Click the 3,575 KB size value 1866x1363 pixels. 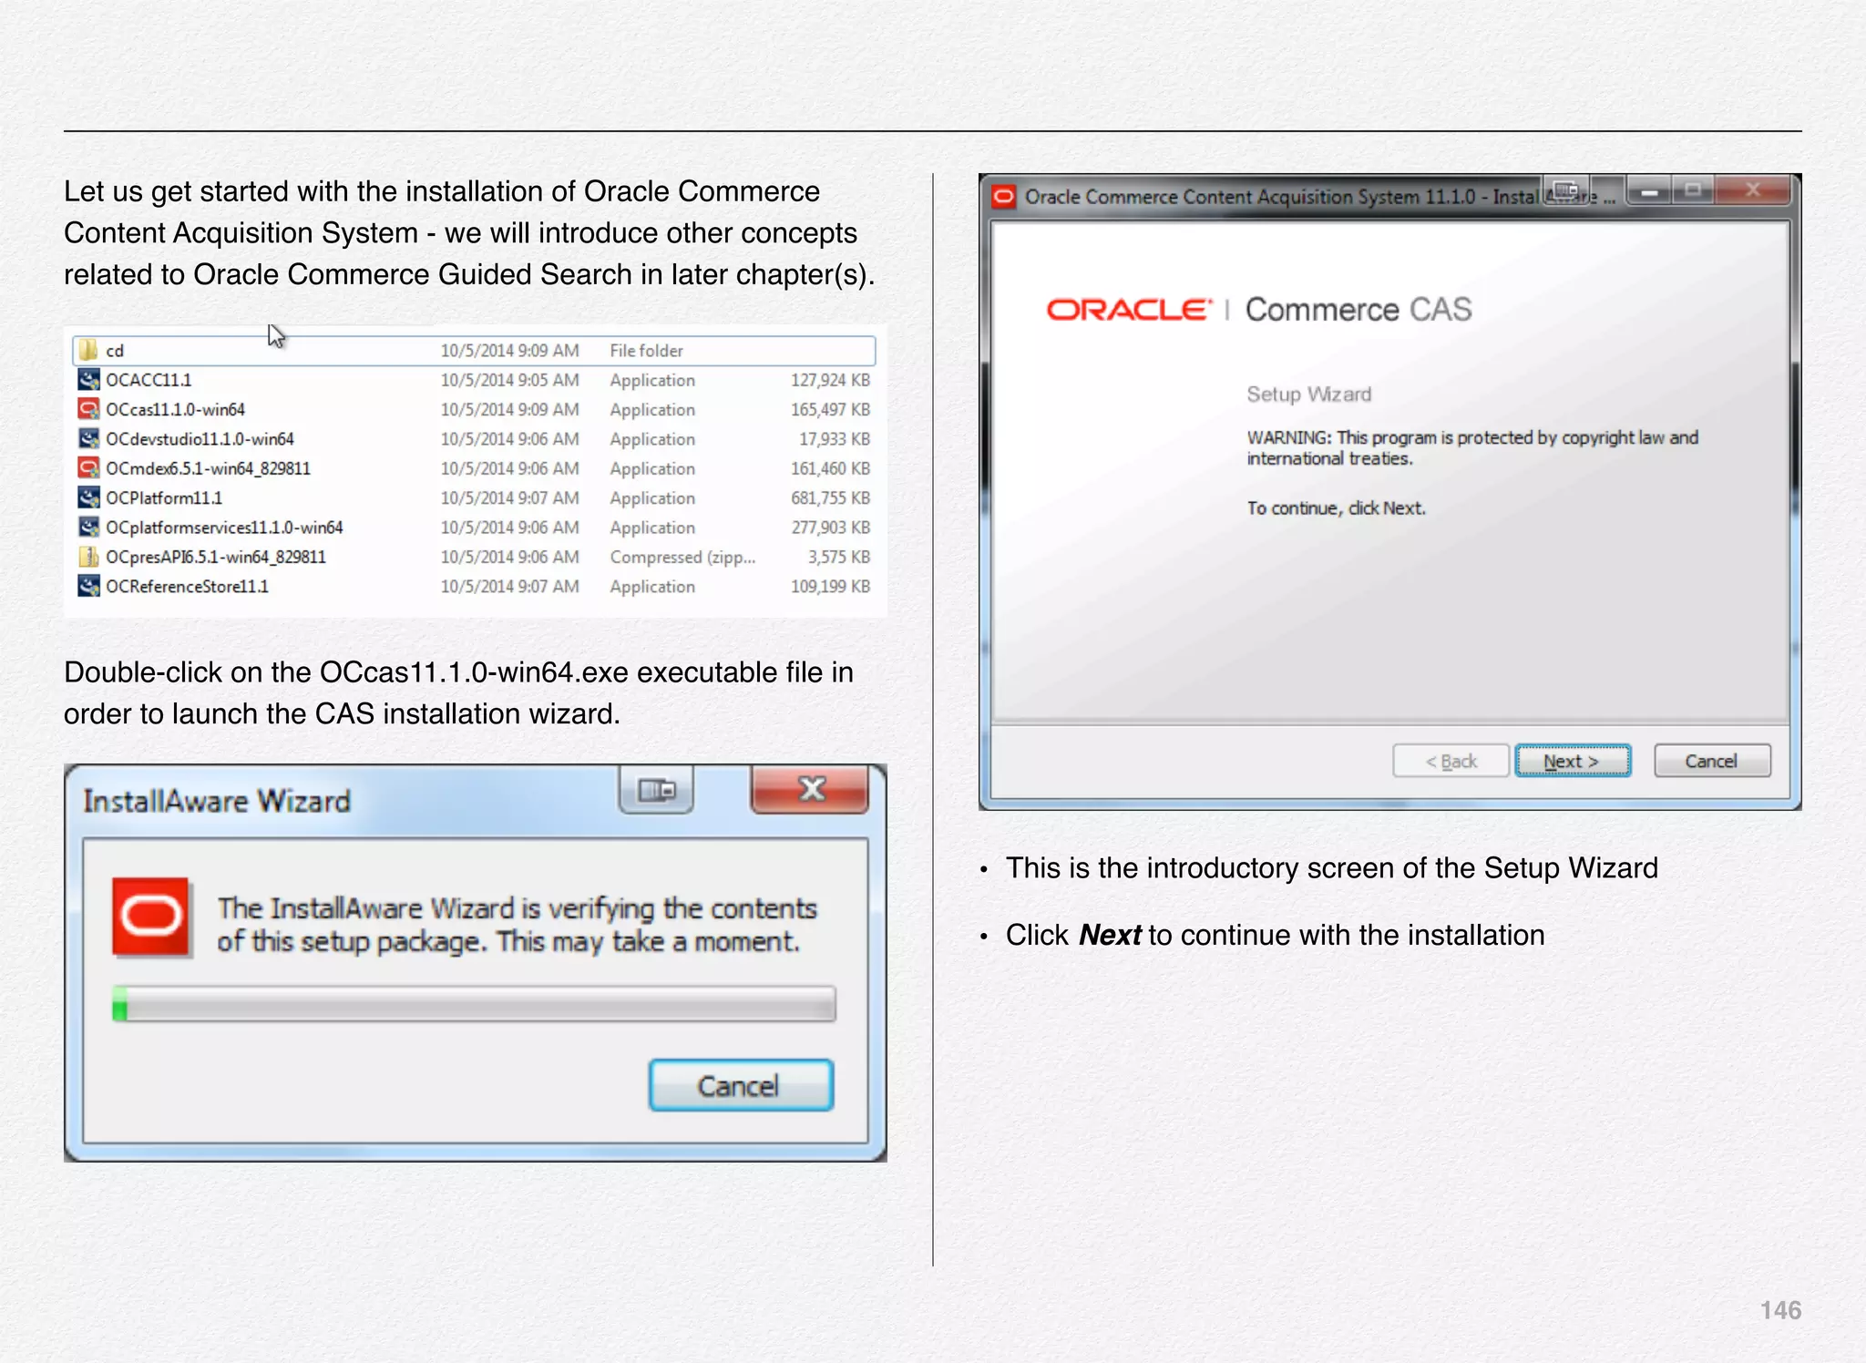tap(839, 557)
